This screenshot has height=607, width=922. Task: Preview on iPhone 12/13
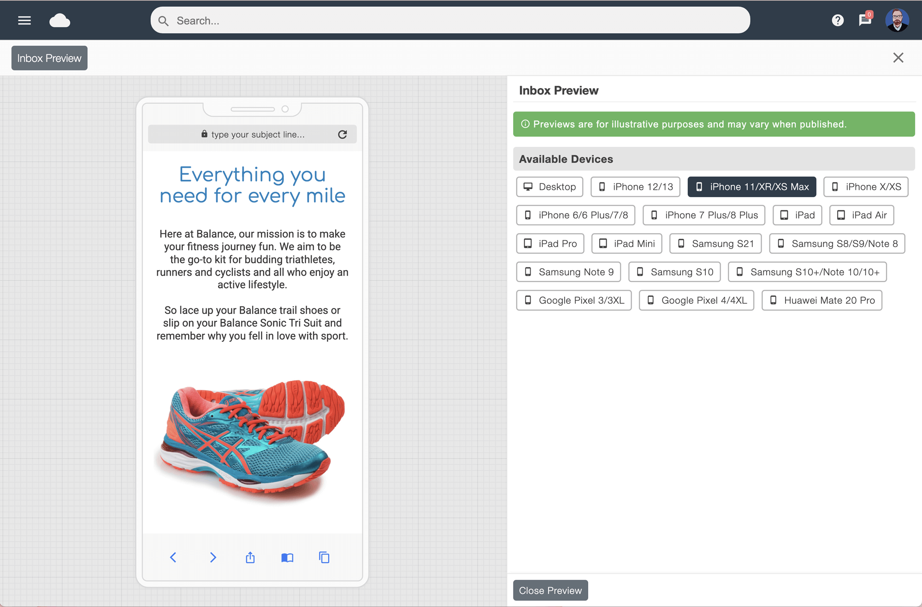635,187
